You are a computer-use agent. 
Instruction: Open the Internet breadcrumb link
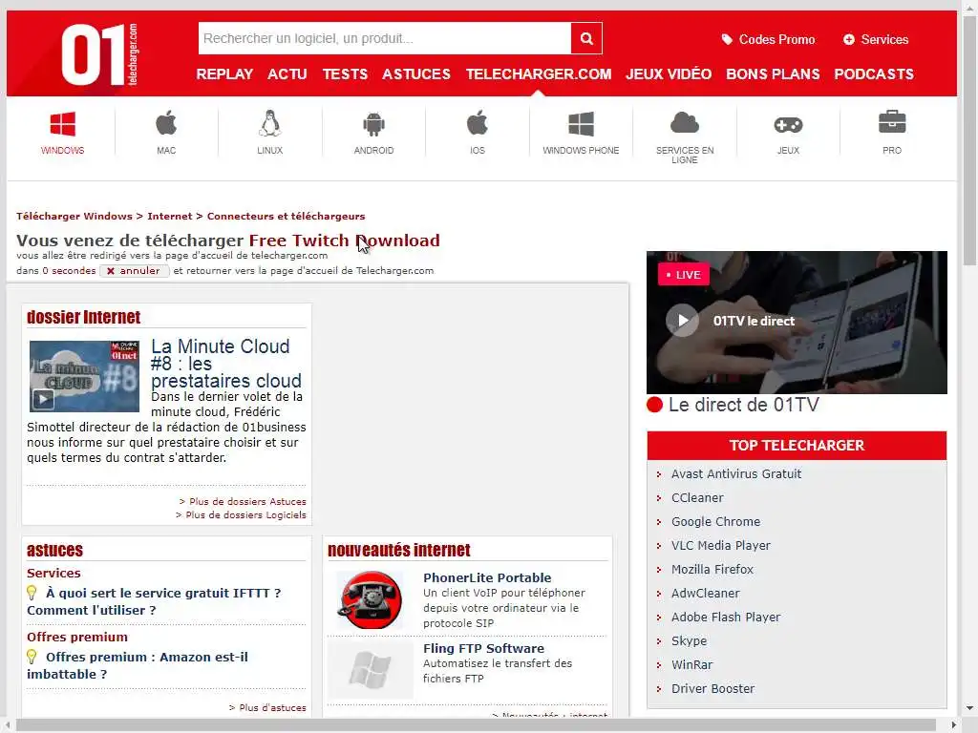170,217
